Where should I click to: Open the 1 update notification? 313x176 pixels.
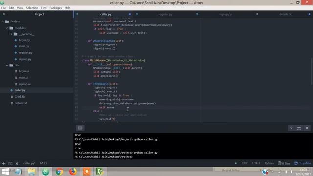pyautogui.click(x=302, y=163)
